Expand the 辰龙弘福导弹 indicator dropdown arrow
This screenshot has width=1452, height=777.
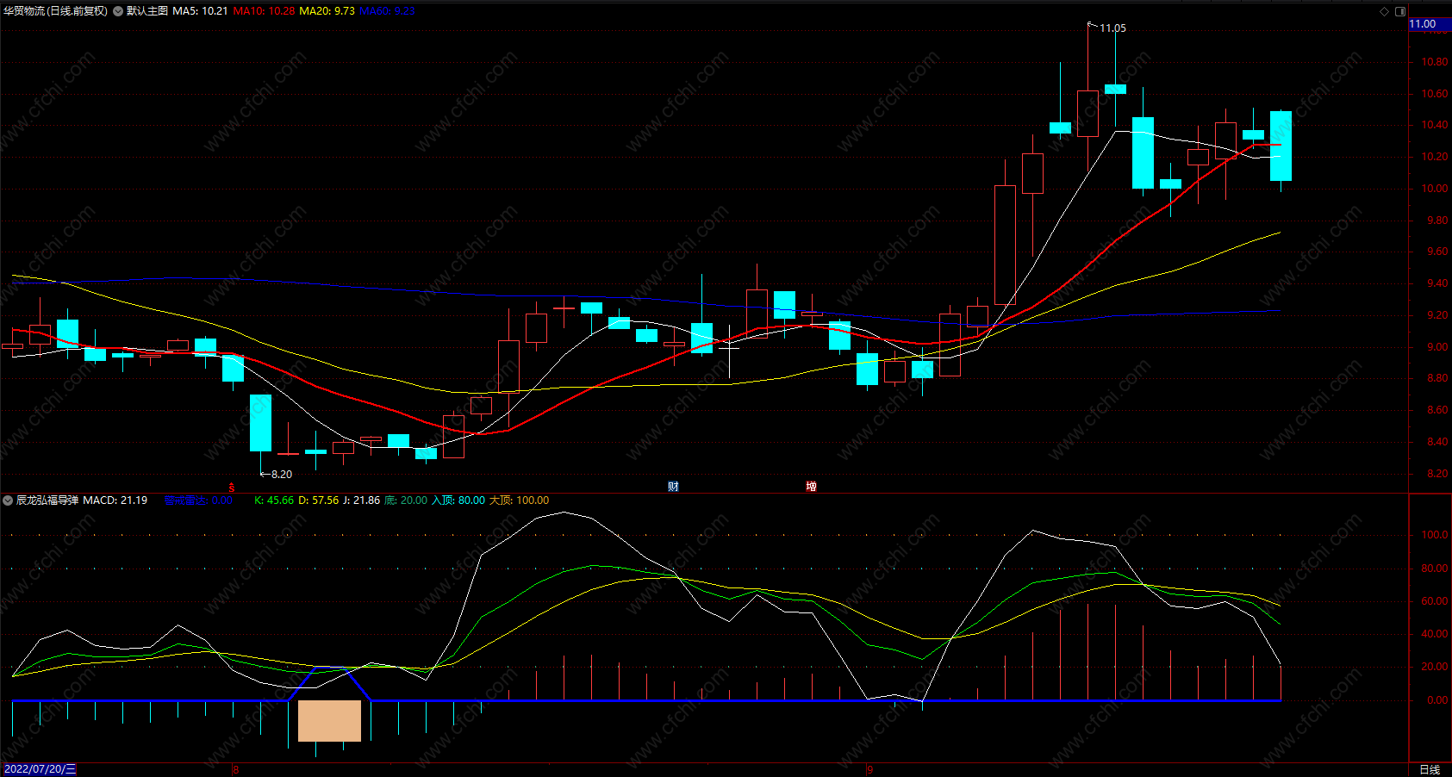[x=8, y=500]
